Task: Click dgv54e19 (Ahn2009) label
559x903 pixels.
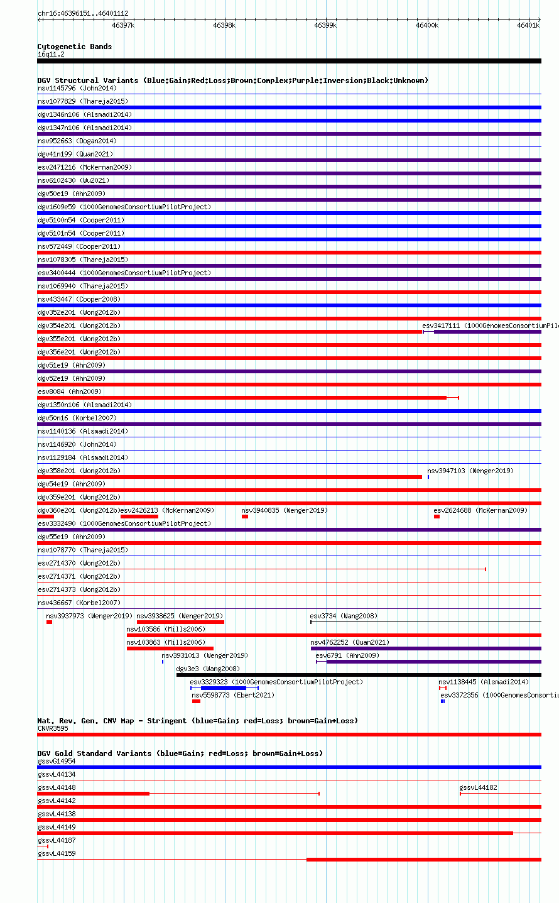Action: [x=72, y=484]
